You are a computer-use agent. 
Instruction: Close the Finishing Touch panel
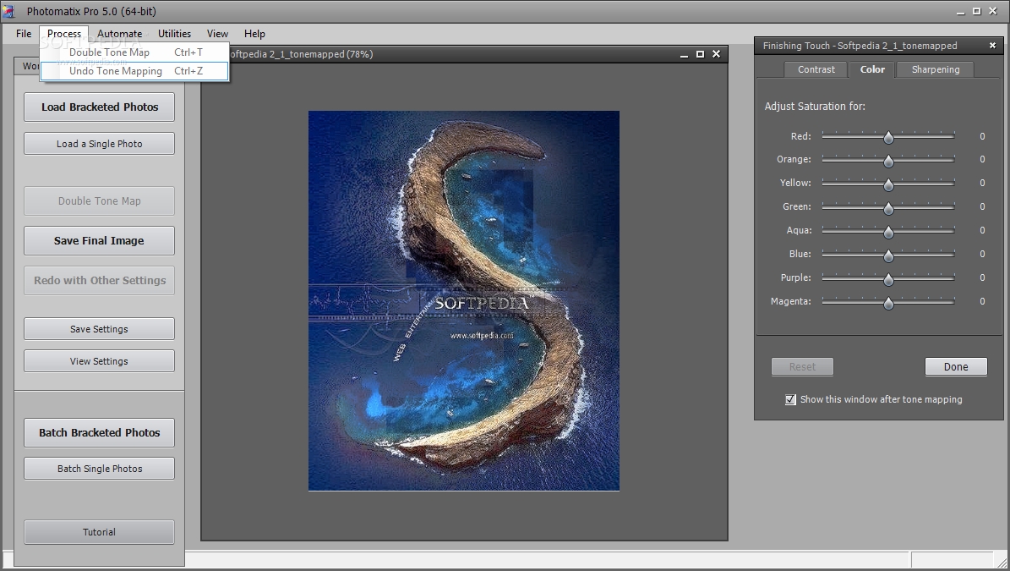(x=992, y=46)
